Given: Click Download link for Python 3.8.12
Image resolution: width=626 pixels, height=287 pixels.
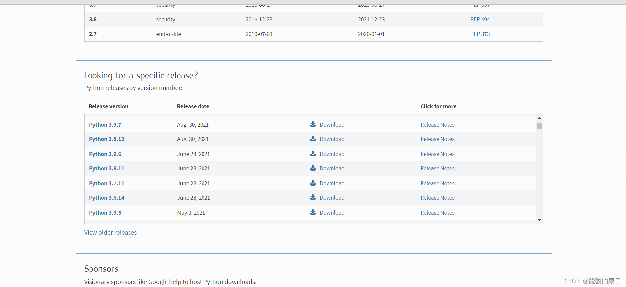Looking at the screenshot, I should click(x=332, y=139).
